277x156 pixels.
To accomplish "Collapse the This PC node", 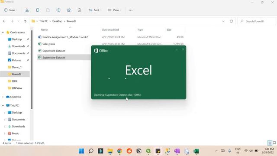I will coord(3,106).
